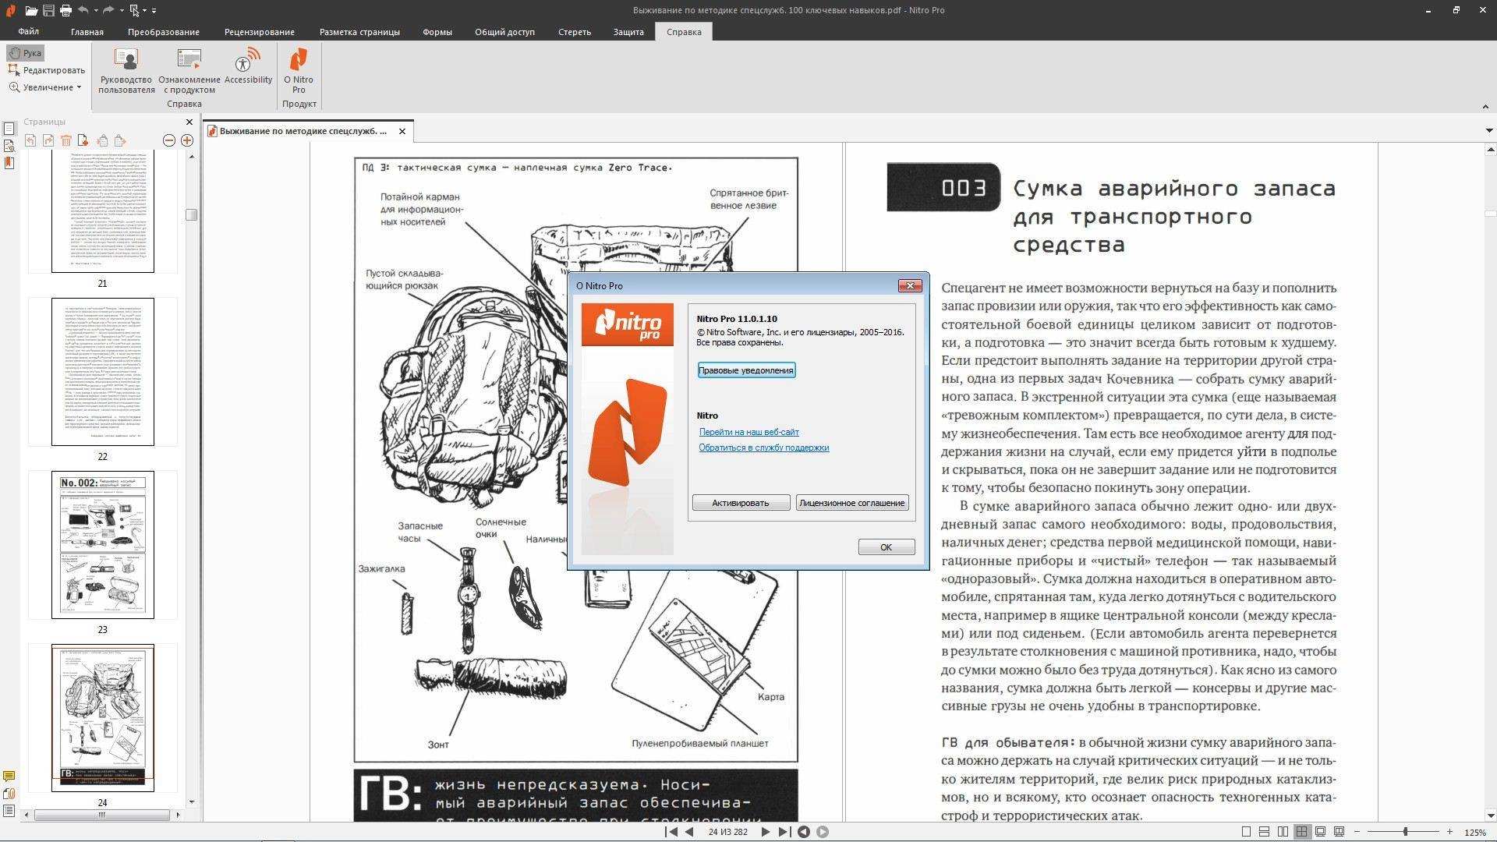Switch to single page view mode
The image size is (1497, 842).
coord(1246,832)
